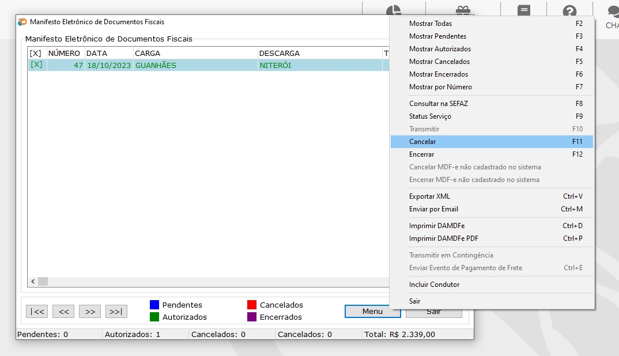Pick Mostrar Encerrados from the menu
This screenshot has height=356, width=619.
[492, 74]
